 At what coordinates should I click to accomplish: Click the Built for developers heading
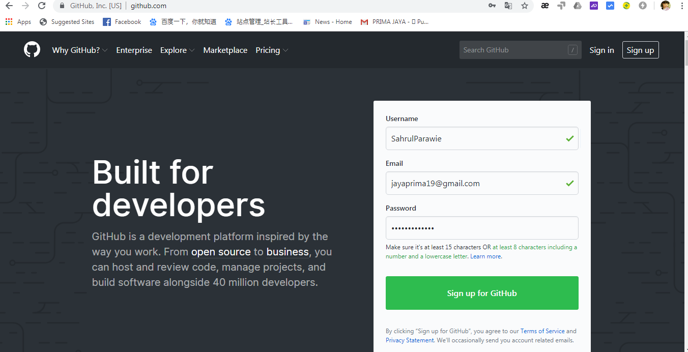(179, 188)
